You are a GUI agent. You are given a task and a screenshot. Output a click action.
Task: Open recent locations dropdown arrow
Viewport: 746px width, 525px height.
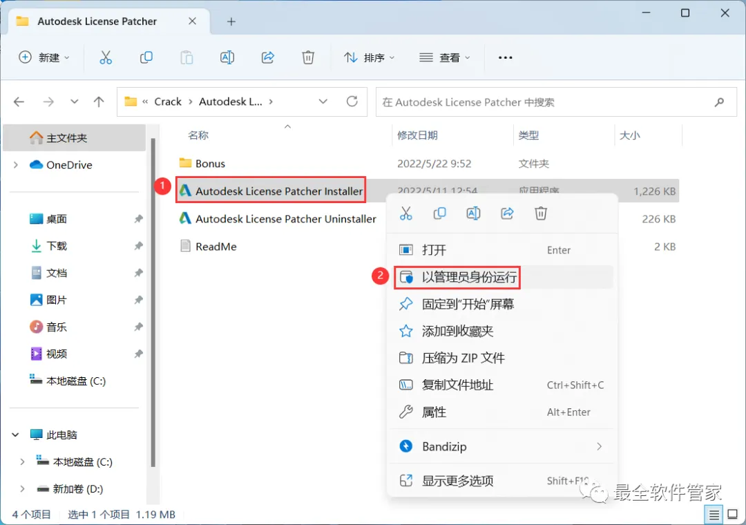tap(74, 102)
